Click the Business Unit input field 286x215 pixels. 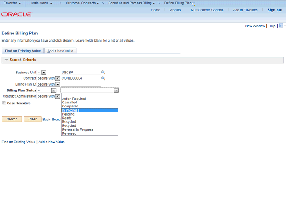(81, 73)
